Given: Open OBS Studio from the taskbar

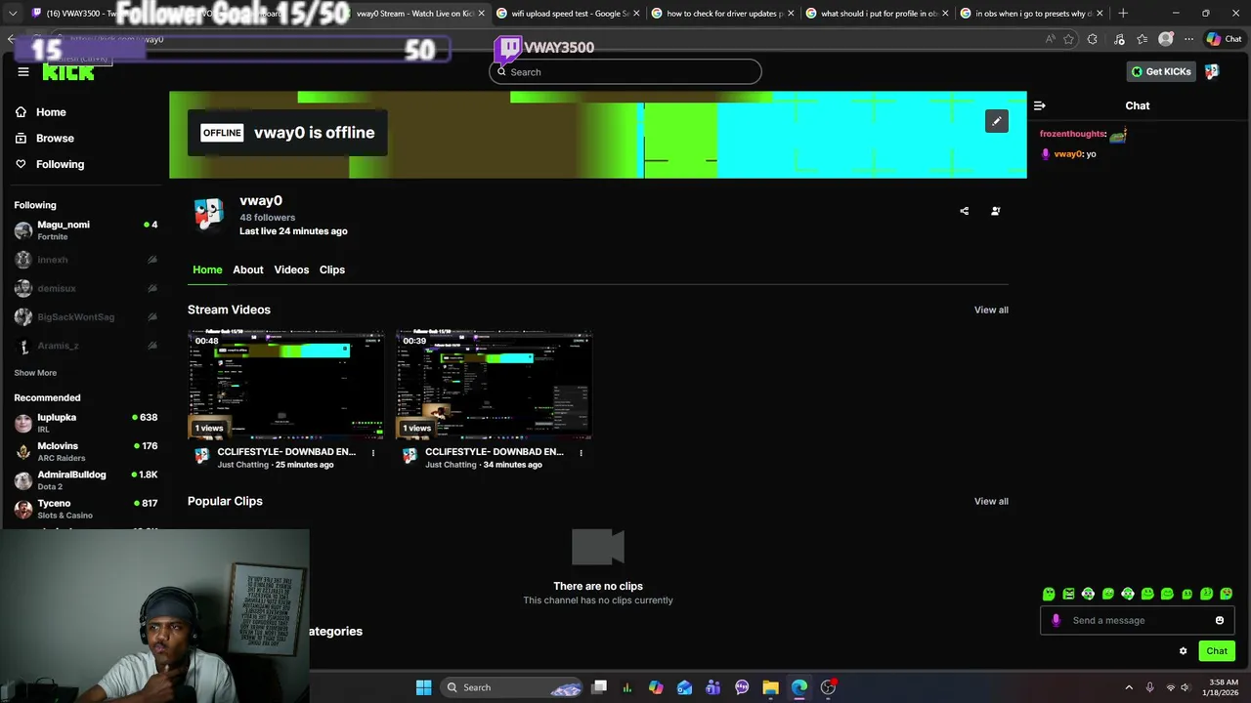Looking at the screenshot, I should pyautogui.click(x=828, y=687).
